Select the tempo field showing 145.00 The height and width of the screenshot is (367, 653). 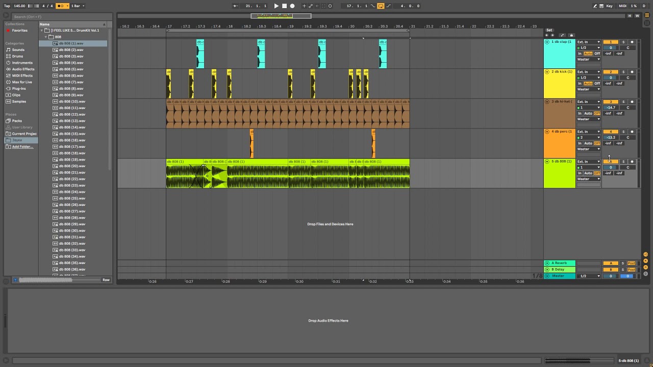[x=19, y=6]
